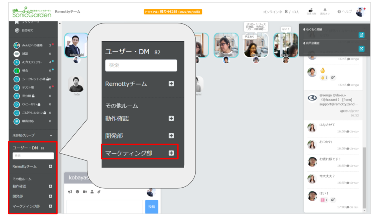Expand マーケティング部 with the sidebar plus icon
Viewport: 380px width, 218px height.
[x=50, y=206]
